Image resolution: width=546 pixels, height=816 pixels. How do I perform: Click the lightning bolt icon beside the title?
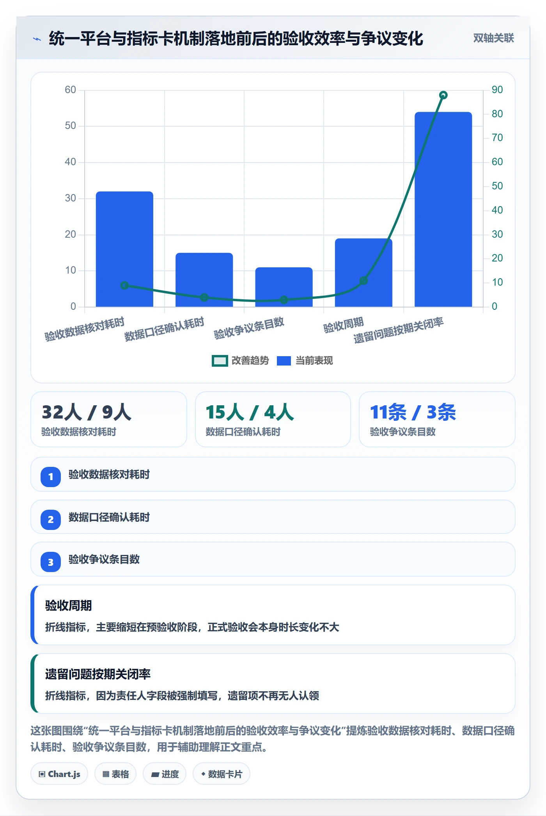coord(37,39)
